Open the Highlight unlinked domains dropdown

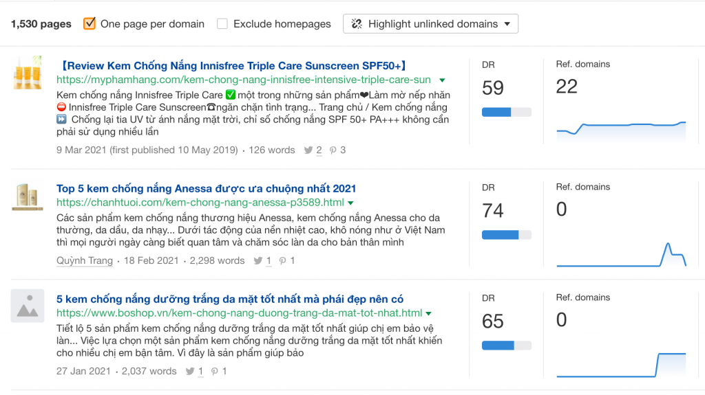430,24
